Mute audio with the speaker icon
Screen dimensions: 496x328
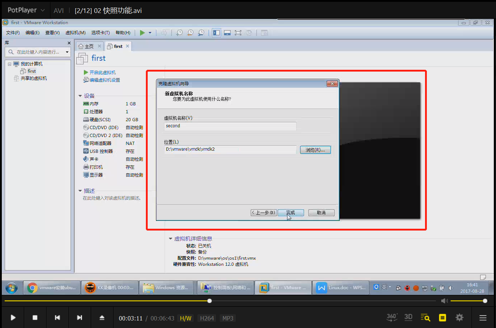click(x=444, y=301)
